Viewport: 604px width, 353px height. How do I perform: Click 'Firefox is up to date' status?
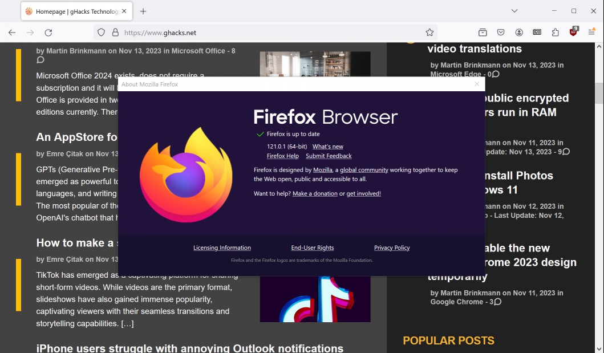click(x=293, y=134)
